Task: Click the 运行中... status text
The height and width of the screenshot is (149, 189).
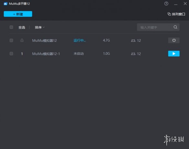Action: pyautogui.click(x=80, y=40)
